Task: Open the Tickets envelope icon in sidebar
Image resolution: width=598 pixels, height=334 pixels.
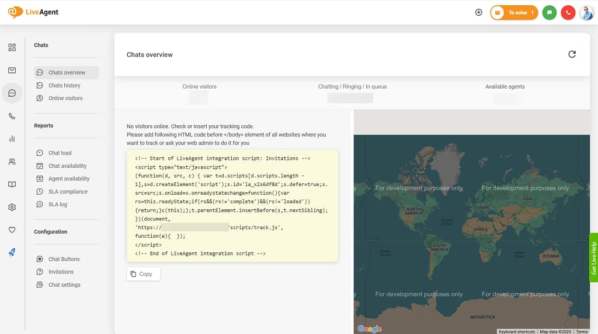Action: coord(12,70)
